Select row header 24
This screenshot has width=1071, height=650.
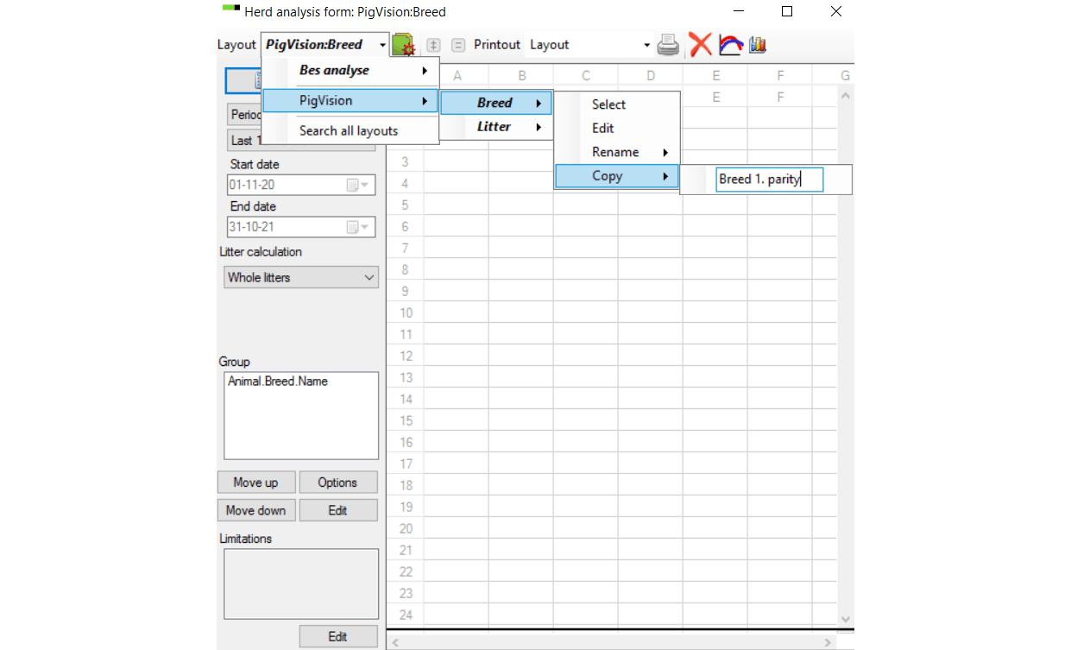coord(406,615)
